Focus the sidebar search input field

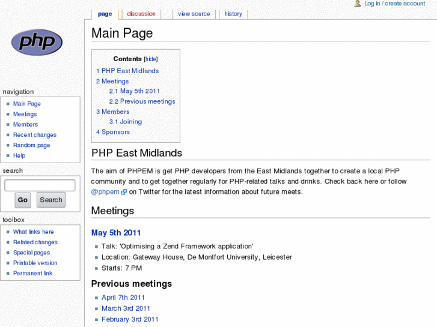pos(40,185)
